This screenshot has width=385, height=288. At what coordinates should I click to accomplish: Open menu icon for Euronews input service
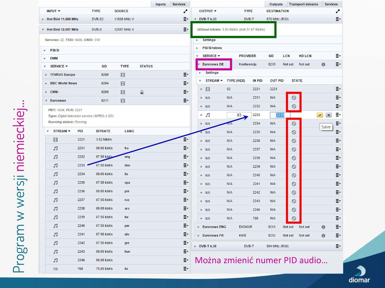point(186,100)
